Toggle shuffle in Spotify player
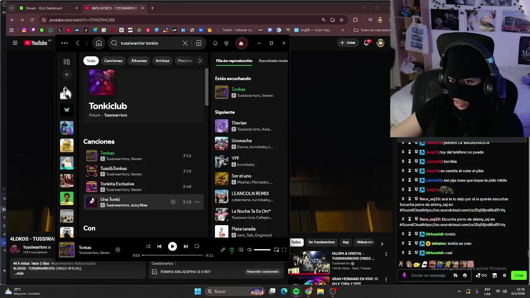This screenshot has height=298, width=530. (x=148, y=246)
